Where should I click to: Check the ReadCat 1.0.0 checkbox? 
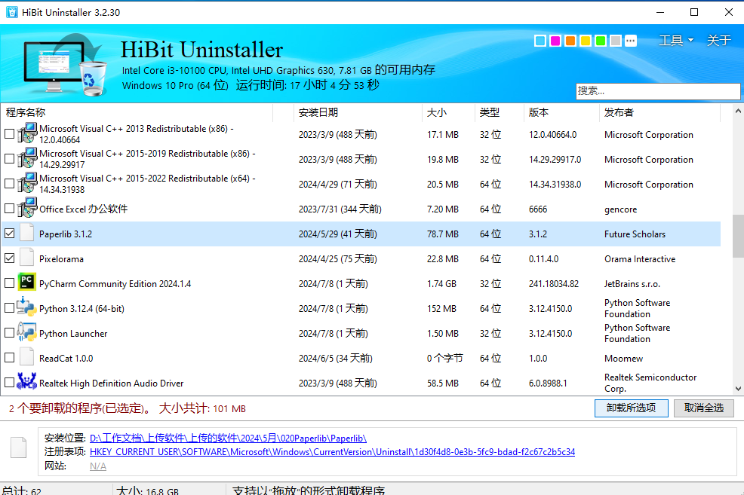click(x=8, y=358)
